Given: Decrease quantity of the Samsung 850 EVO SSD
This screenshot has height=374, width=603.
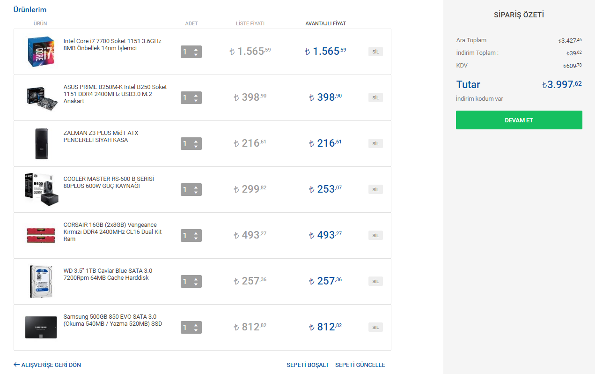Looking at the screenshot, I should click(x=196, y=330).
